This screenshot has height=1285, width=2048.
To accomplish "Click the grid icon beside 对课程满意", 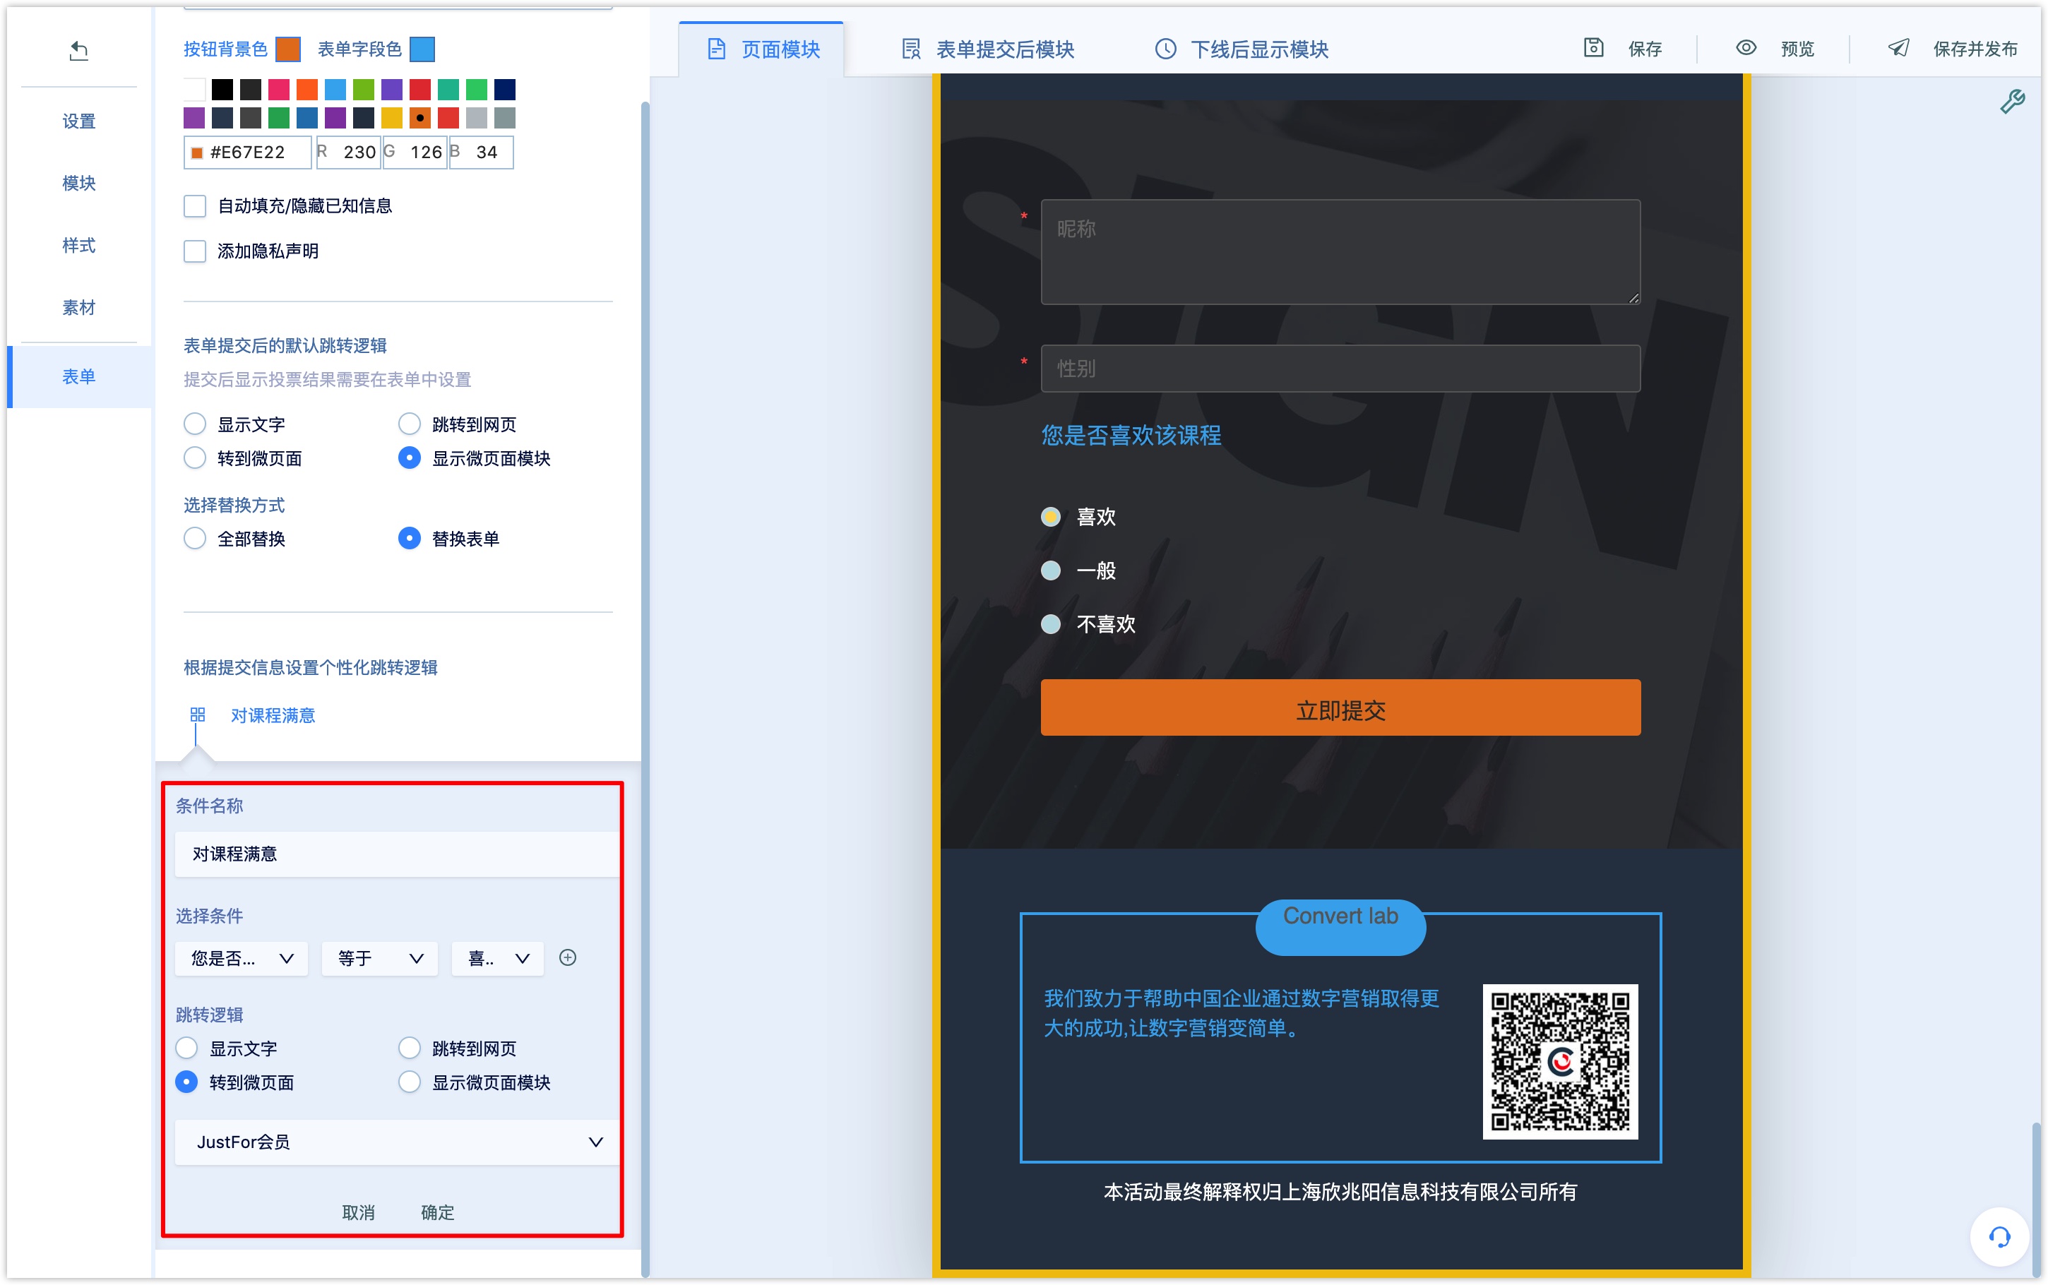I will (x=197, y=715).
